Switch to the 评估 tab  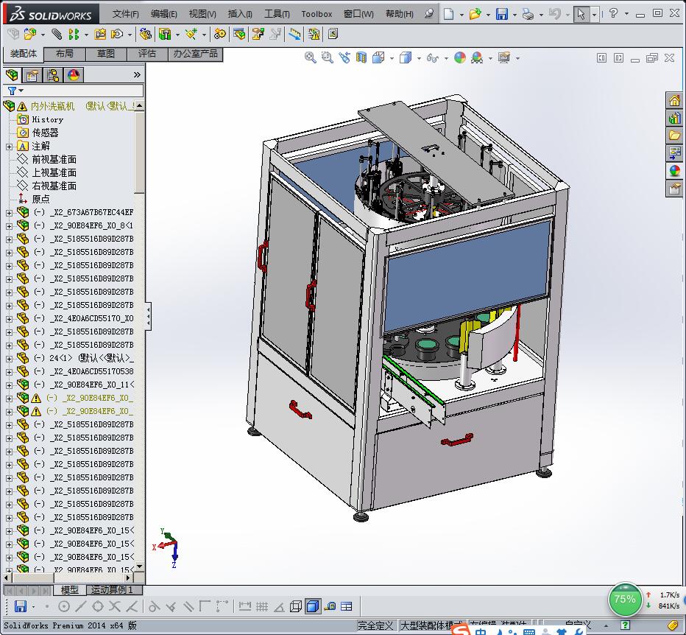point(147,54)
